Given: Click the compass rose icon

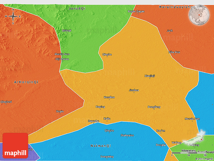Looking at the screenshot, I should [x=13, y=16].
